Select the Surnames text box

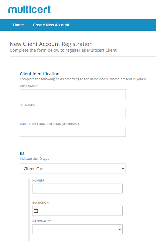point(73,113)
